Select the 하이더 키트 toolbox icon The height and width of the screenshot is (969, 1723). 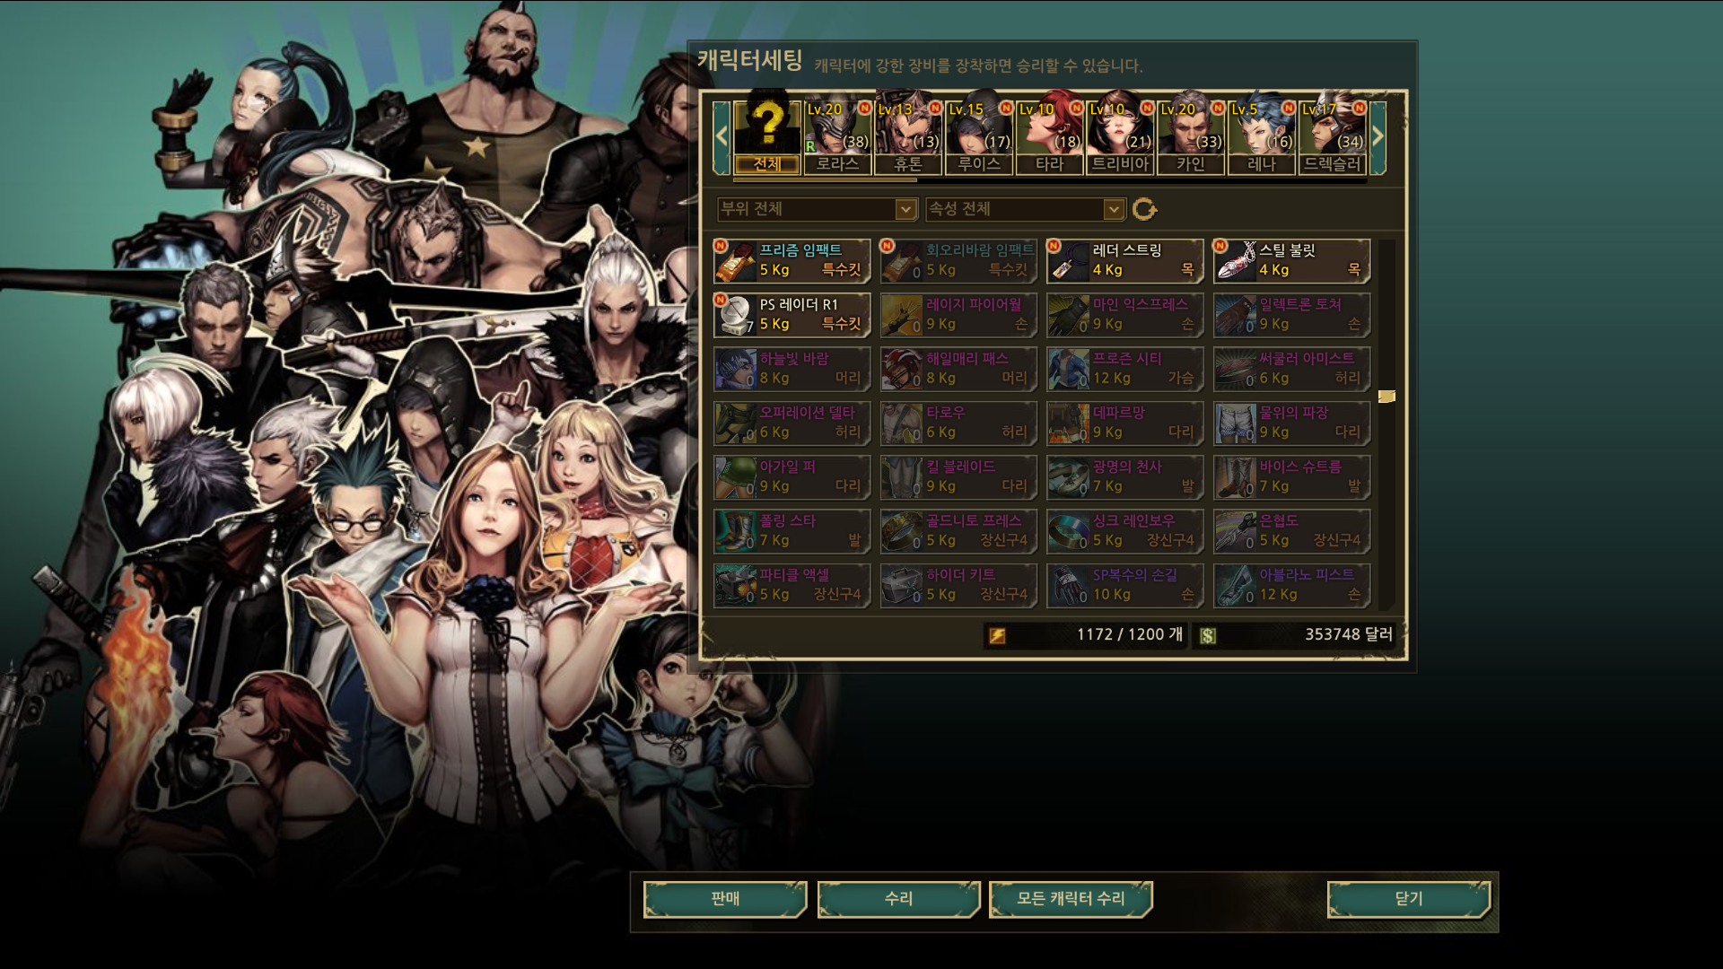(x=902, y=585)
